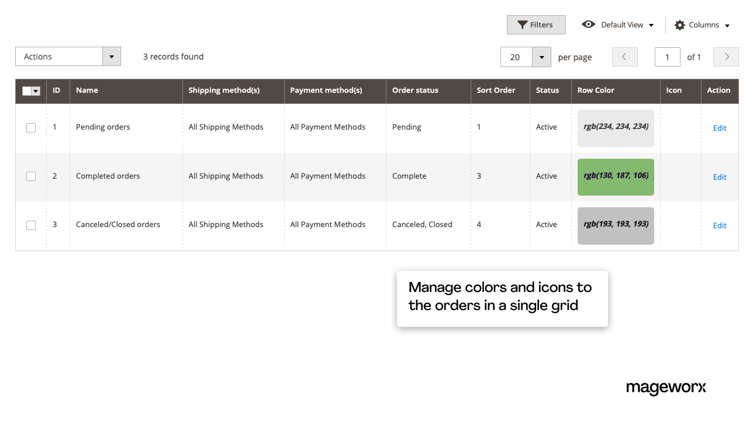This screenshot has height=425, width=753.
Task: Click the eye icon beside Default View
Action: (x=589, y=25)
